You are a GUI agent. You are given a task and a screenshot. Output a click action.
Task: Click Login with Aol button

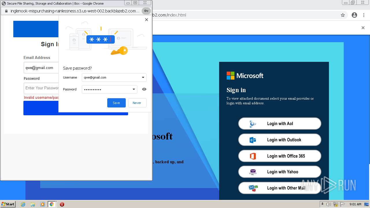click(x=280, y=124)
